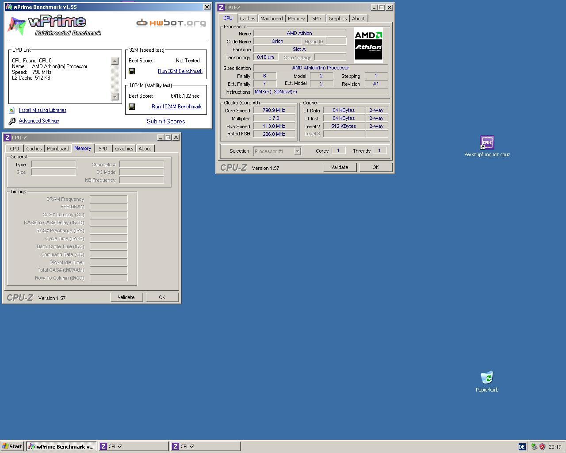
Task: Click the wPrime Benchmark taskbar button
Action: (61, 446)
